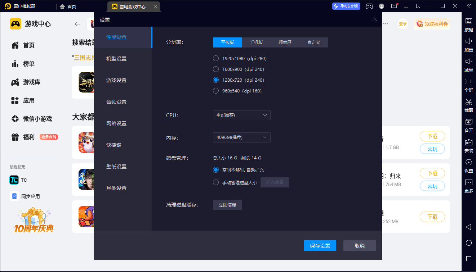This screenshot has width=476, height=272.
Task: Open 网络设置 in settings sidebar
Action: [116, 123]
